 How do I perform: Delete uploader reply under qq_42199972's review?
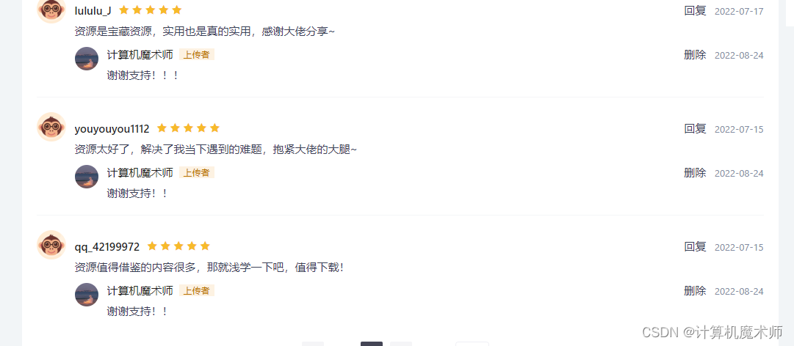tap(695, 291)
